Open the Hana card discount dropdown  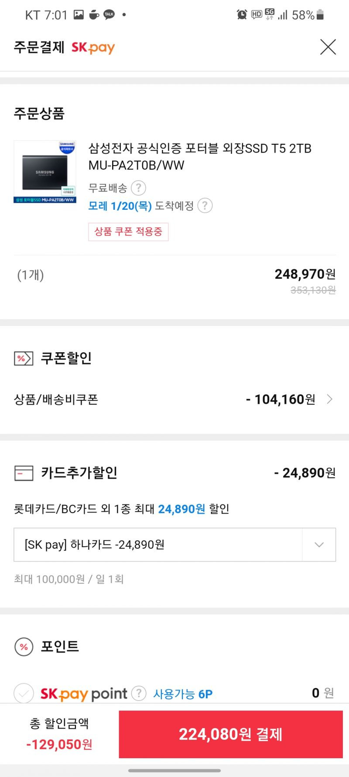(175, 545)
